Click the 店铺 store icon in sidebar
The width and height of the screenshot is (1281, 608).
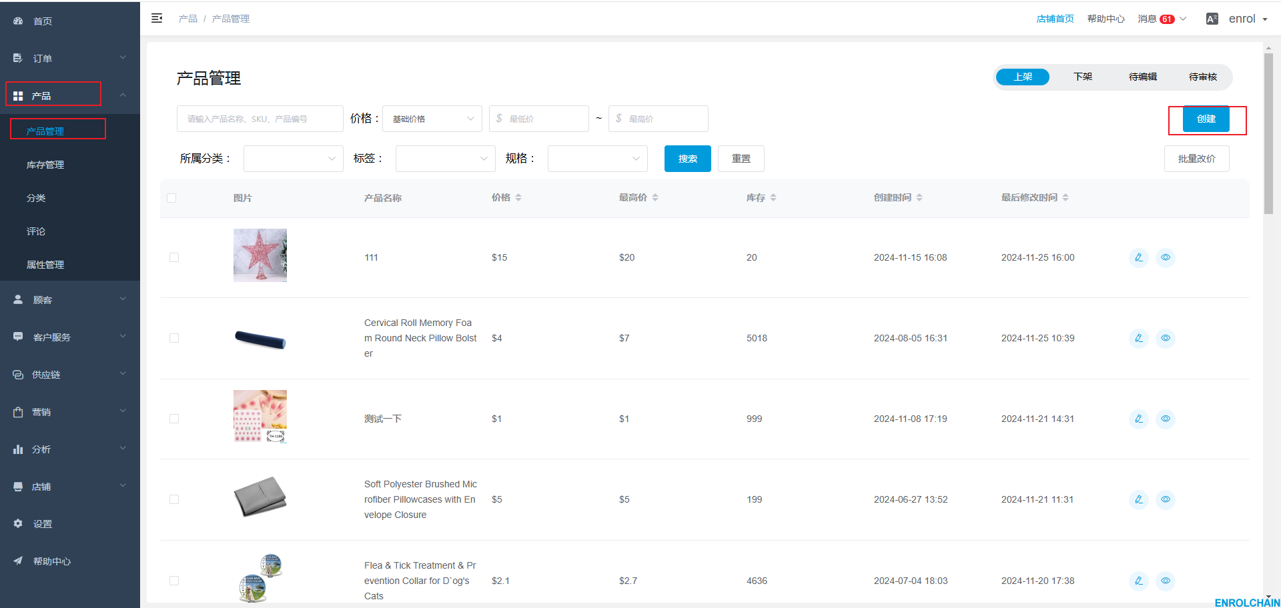point(18,487)
